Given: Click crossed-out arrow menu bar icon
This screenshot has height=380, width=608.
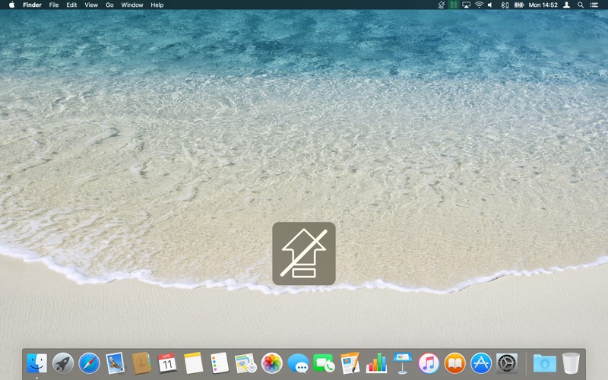Looking at the screenshot, I should [x=441, y=5].
